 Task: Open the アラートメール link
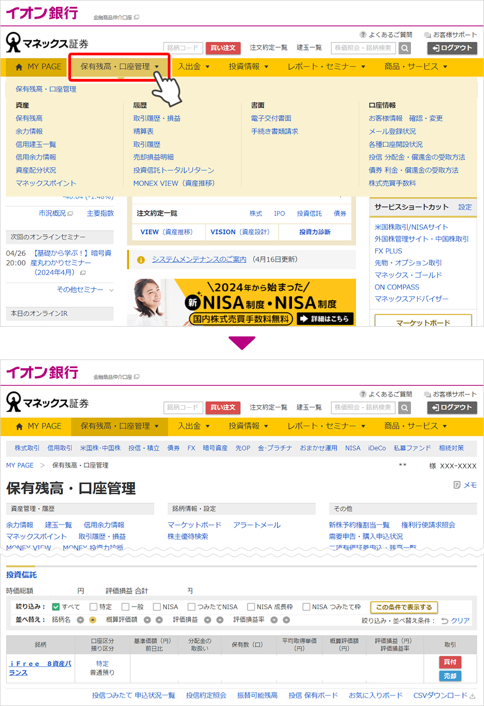click(x=257, y=525)
